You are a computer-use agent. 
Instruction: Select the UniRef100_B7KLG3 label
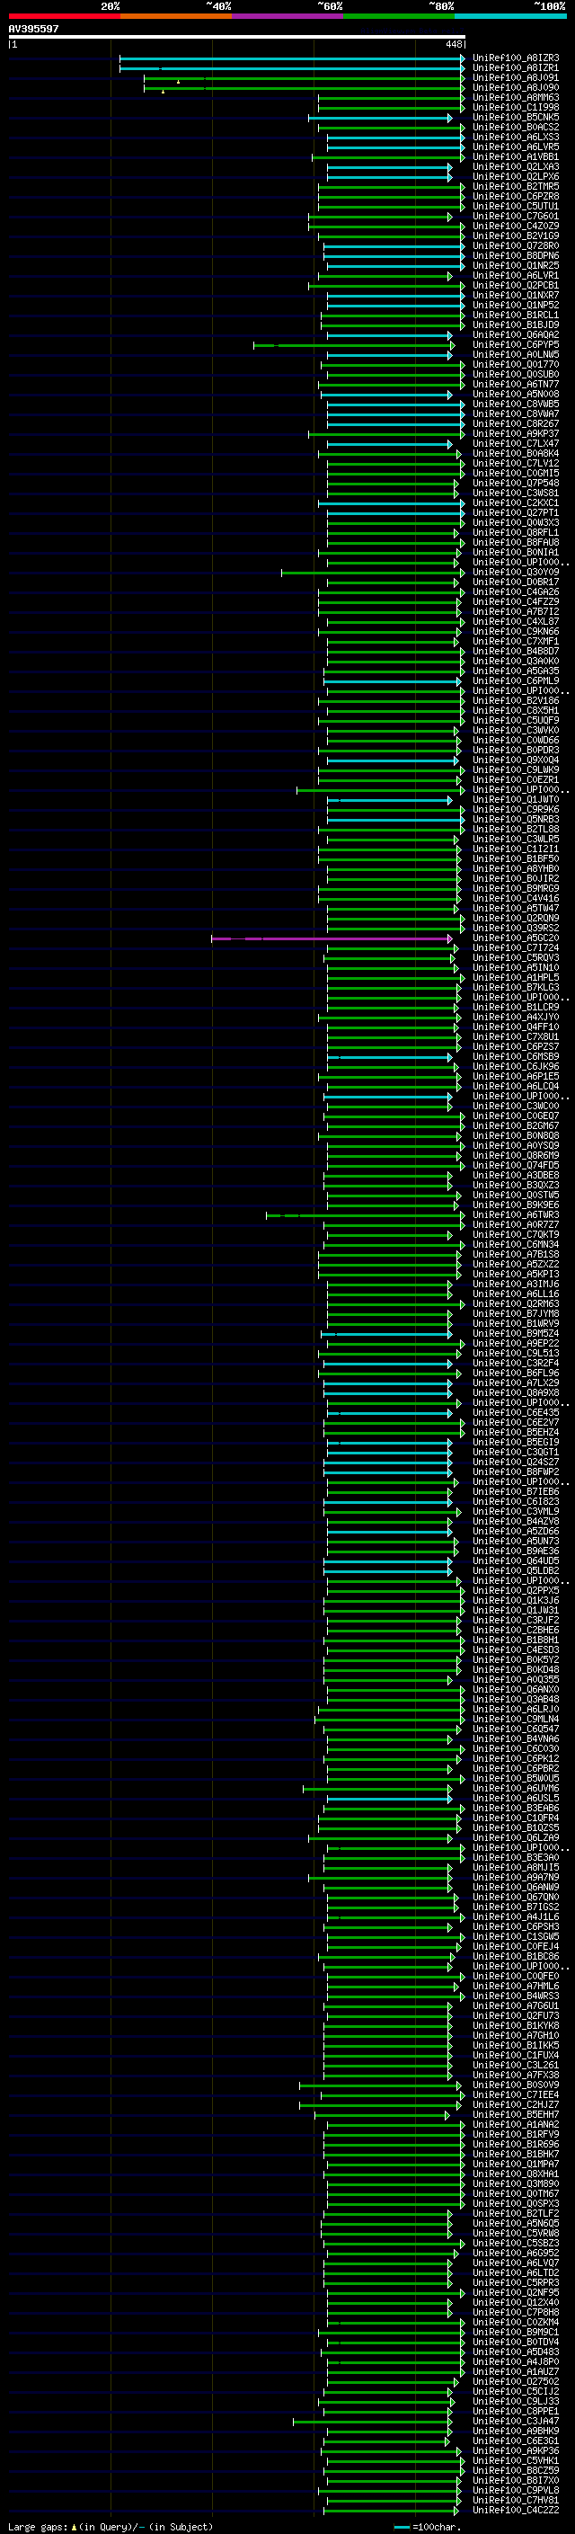516,988
